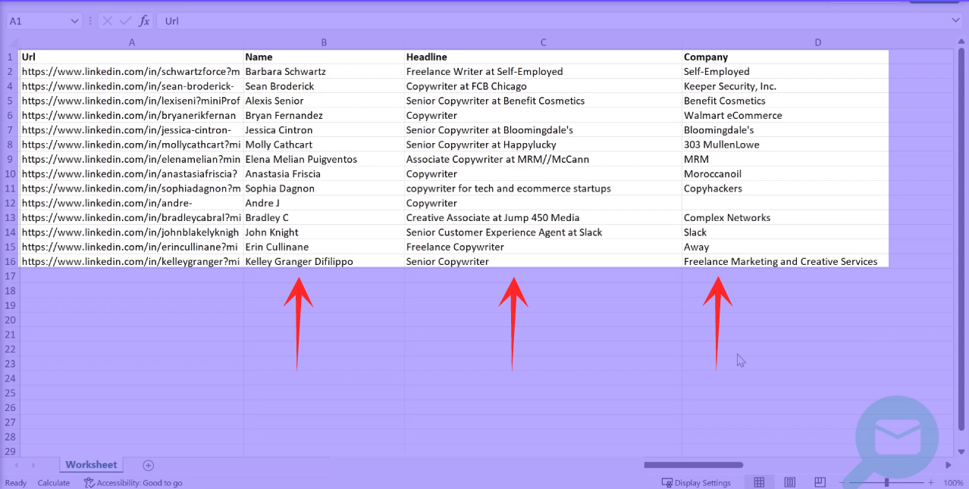The height and width of the screenshot is (489, 969).
Task: Switch to Page Layout view icon
Action: point(789,482)
